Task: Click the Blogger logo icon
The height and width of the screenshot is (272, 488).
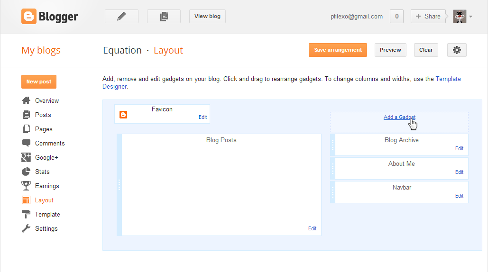Action: 29,17
